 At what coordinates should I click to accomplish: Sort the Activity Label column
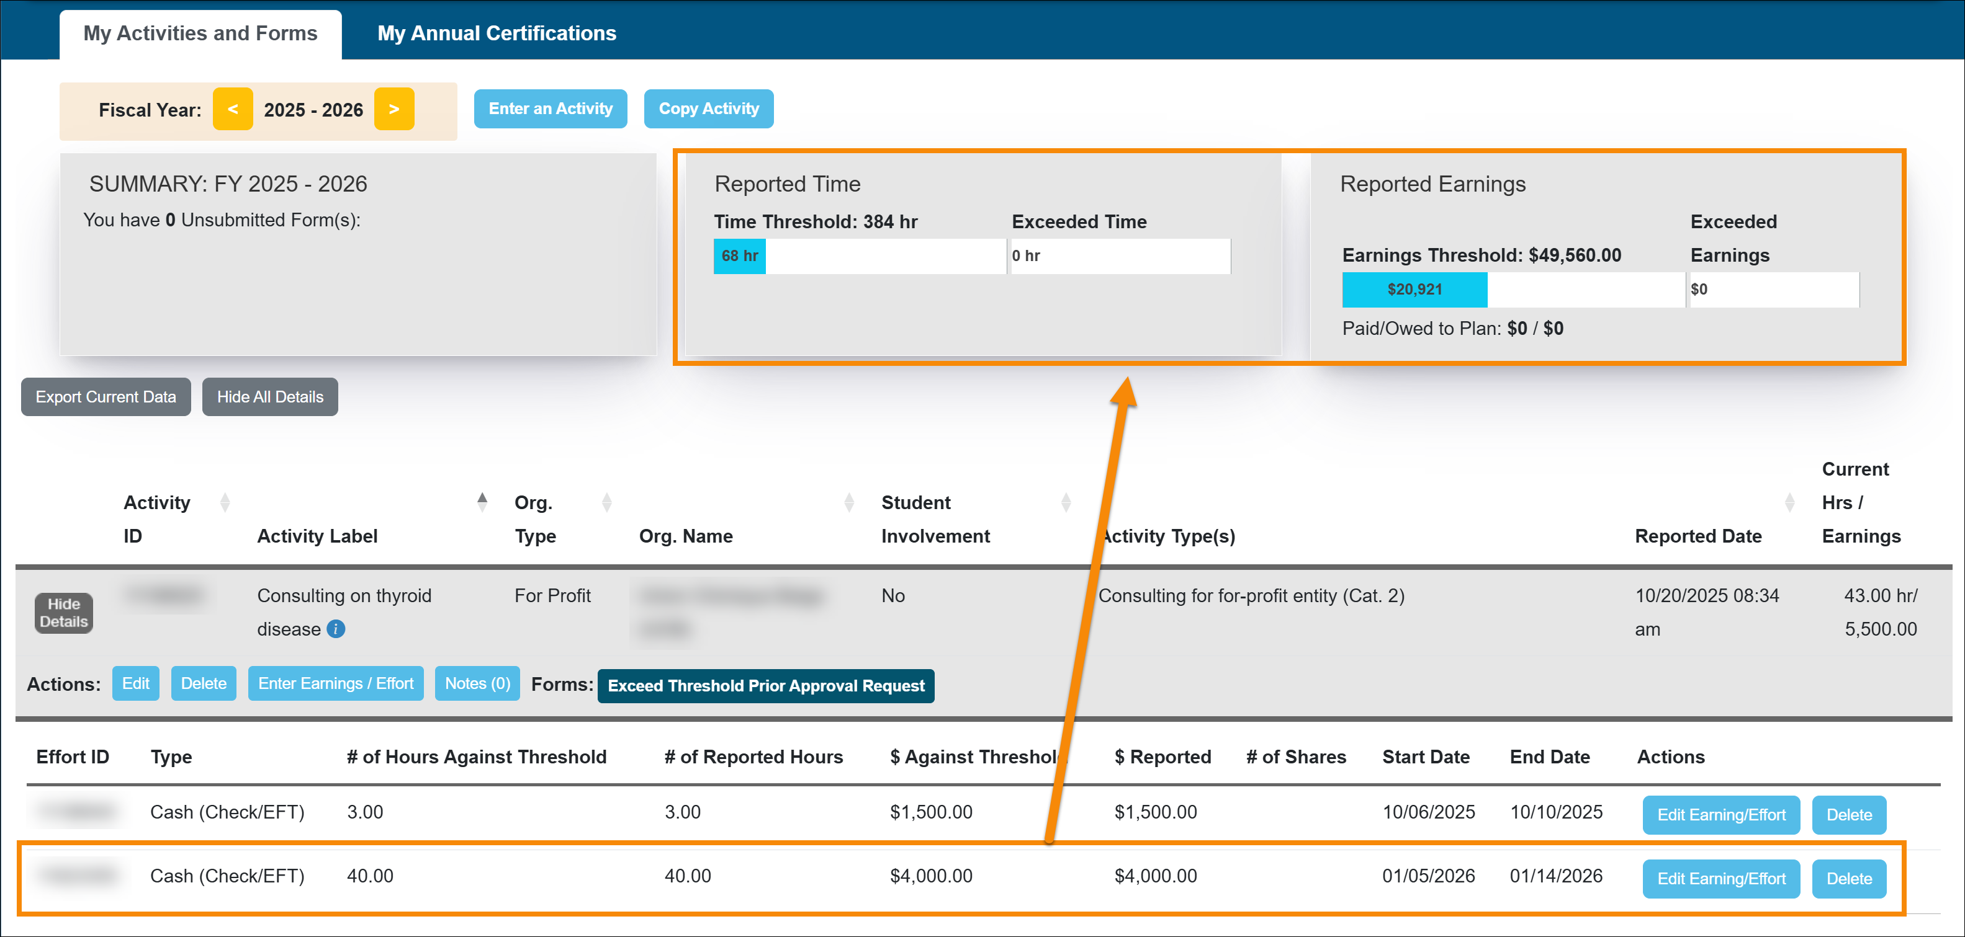483,500
